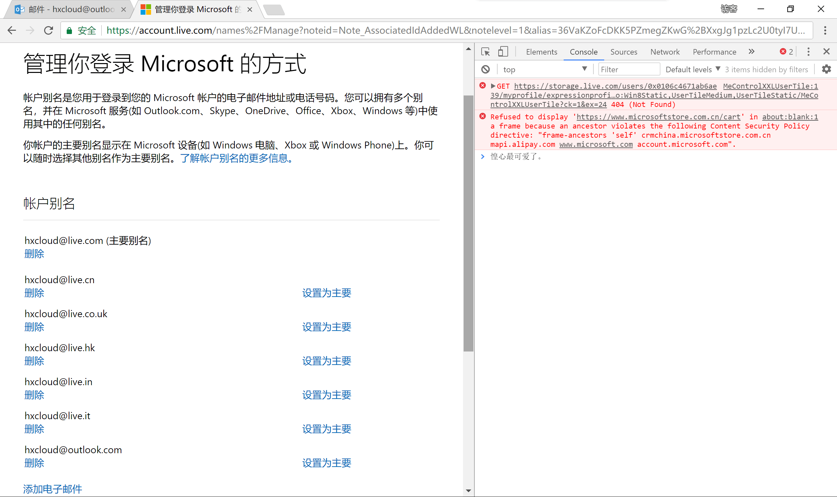The image size is (837, 497).
Task: Open the Default levels dropdown
Action: 692,69
